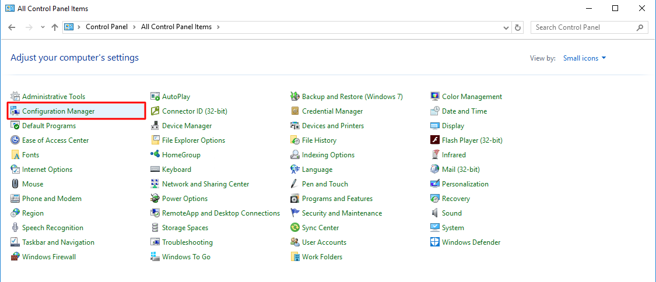This screenshot has width=656, height=282.
Task: Open the System link
Action: click(452, 228)
